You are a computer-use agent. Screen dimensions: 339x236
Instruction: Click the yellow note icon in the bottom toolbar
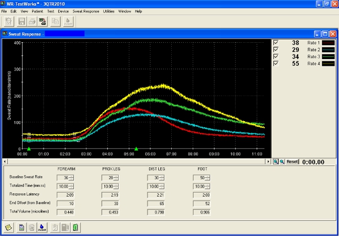point(8,228)
